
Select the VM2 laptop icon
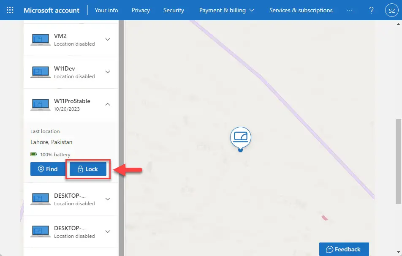pyautogui.click(x=40, y=40)
